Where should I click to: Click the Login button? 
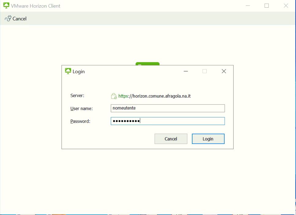pos(208,139)
